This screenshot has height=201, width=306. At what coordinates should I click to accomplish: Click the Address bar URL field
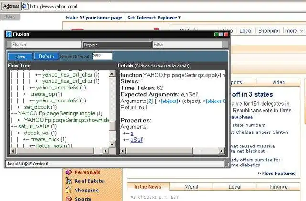[x=164, y=6]
